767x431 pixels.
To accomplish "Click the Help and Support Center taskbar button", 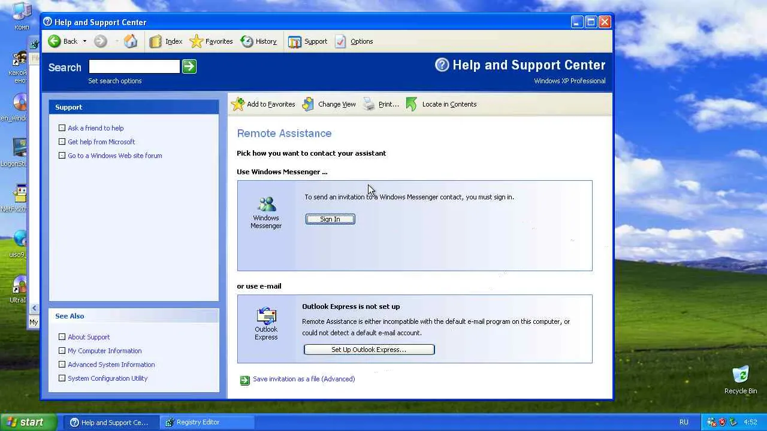I will [111, 422].
